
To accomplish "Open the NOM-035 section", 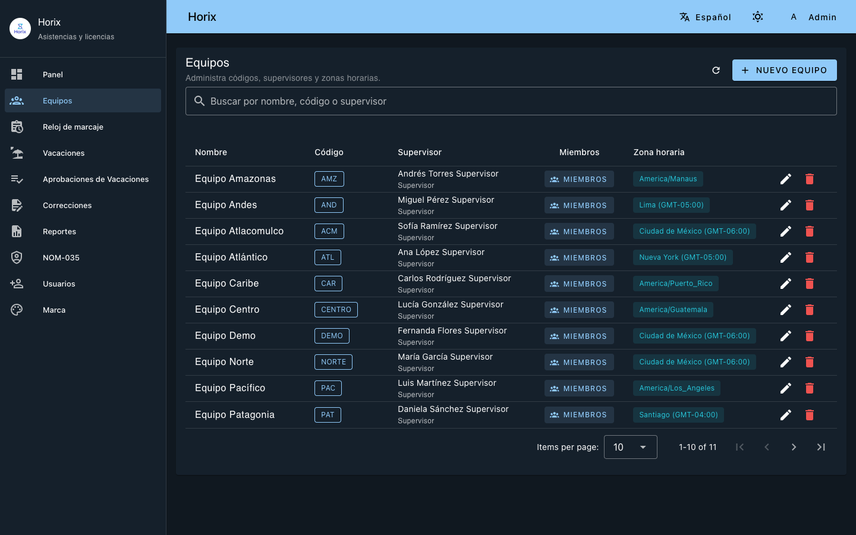I will (x=61, y=257).
